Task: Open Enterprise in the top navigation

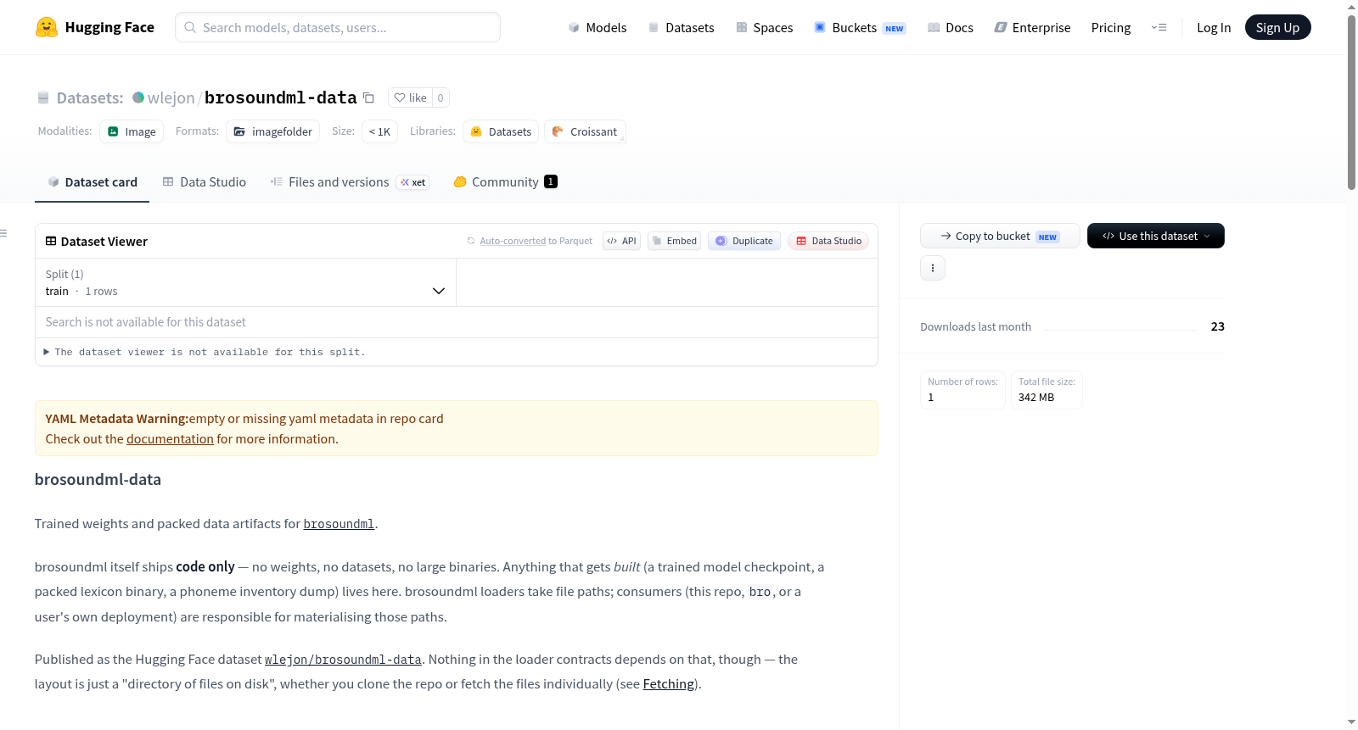Action: click(1032, 27)
